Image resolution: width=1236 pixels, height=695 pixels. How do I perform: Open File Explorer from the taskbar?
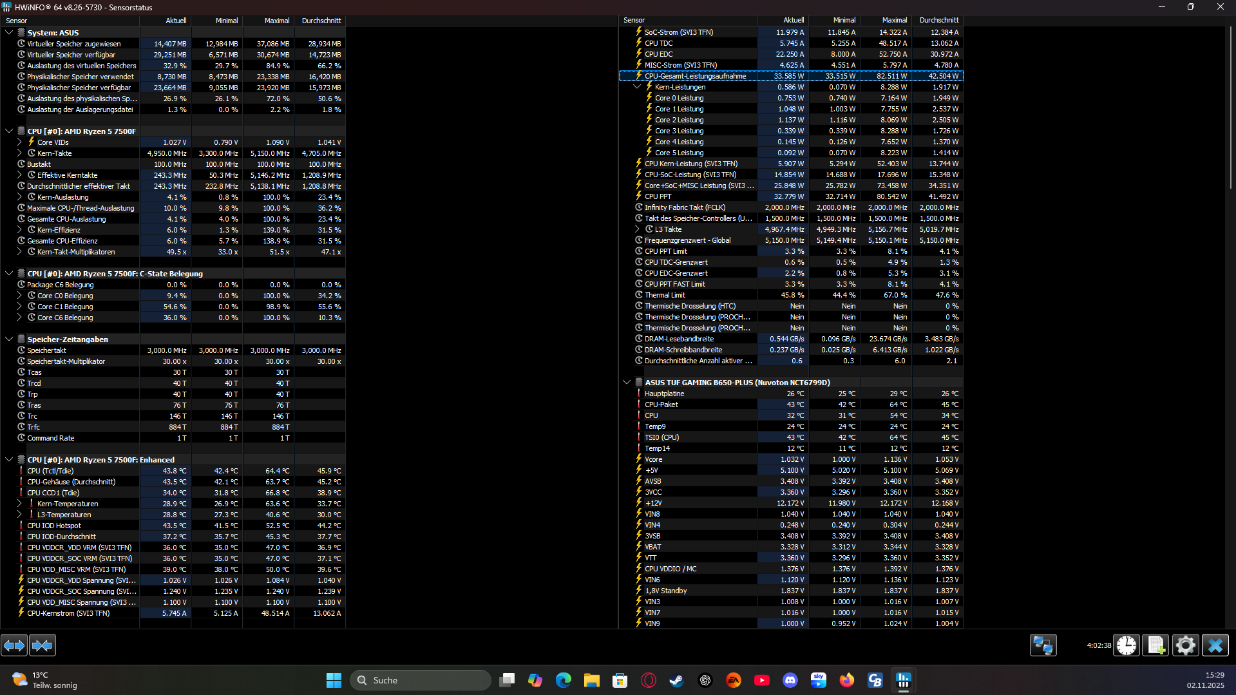click(x=592, y=680)
